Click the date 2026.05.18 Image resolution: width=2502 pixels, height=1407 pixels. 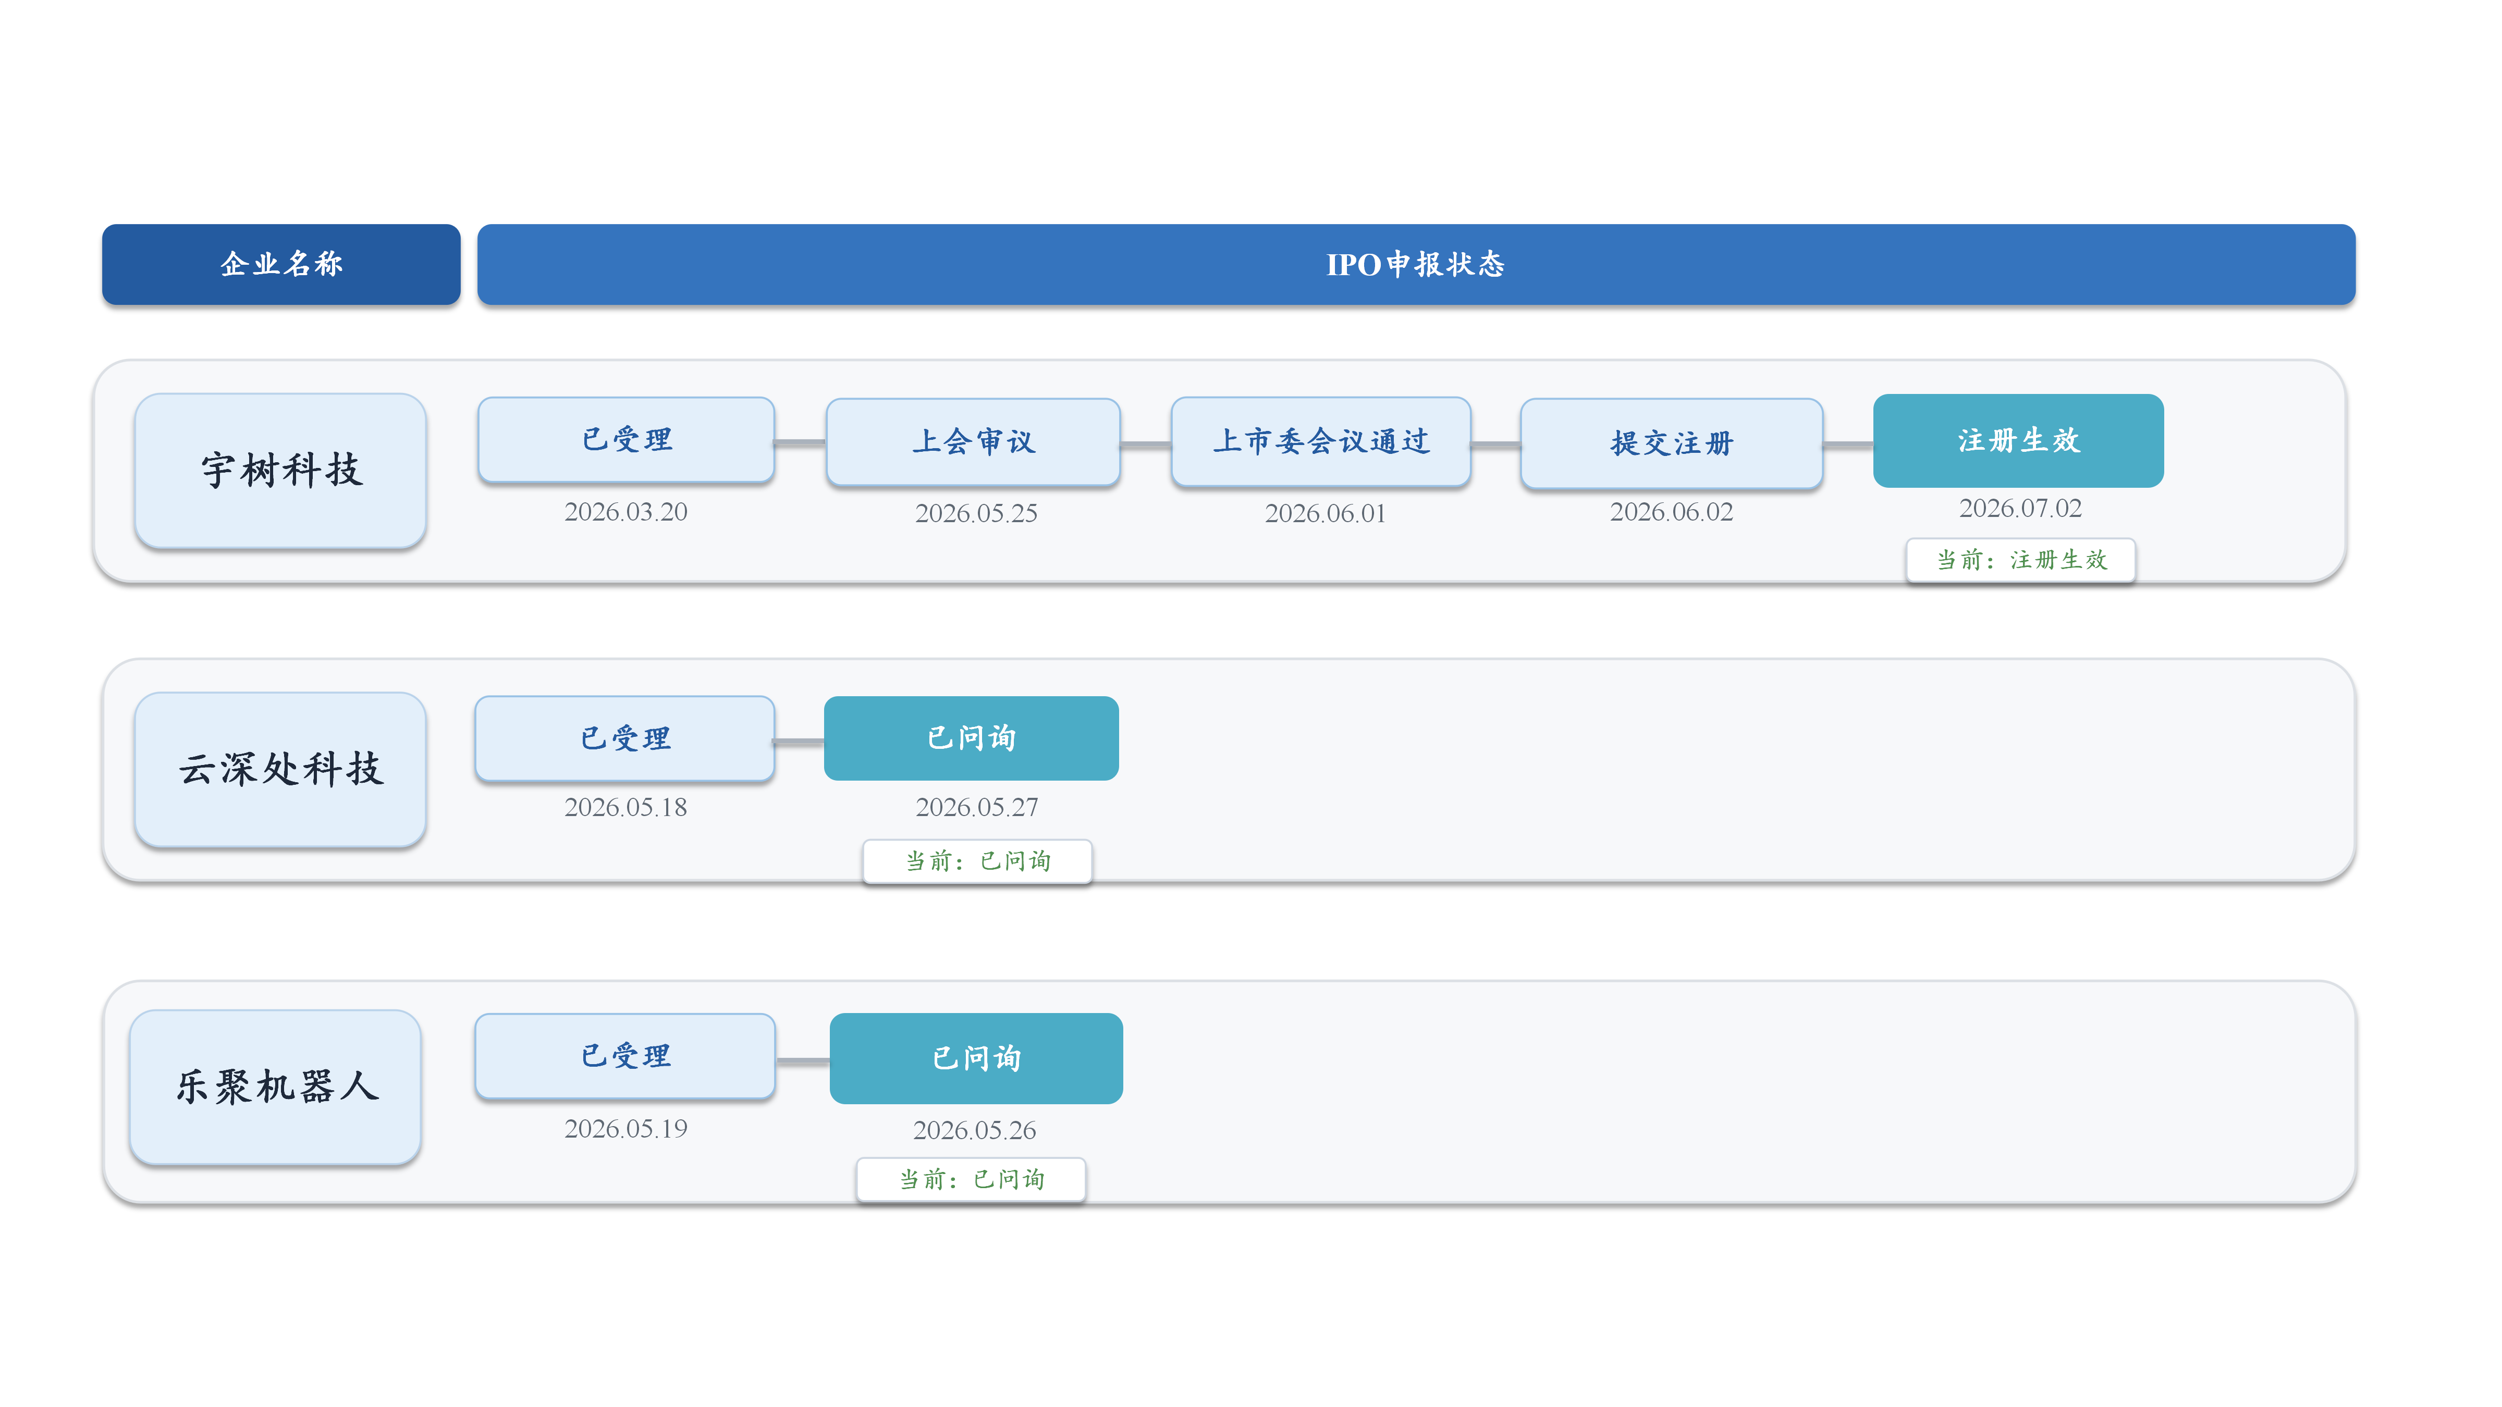click(x=625, y=807)
